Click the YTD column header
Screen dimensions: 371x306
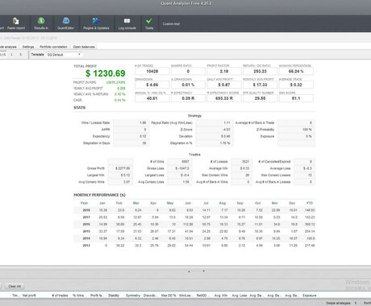coord(310,203)
